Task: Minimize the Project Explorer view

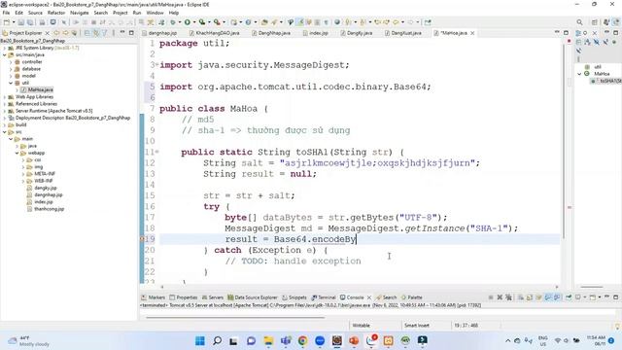Action: (122, 32)
